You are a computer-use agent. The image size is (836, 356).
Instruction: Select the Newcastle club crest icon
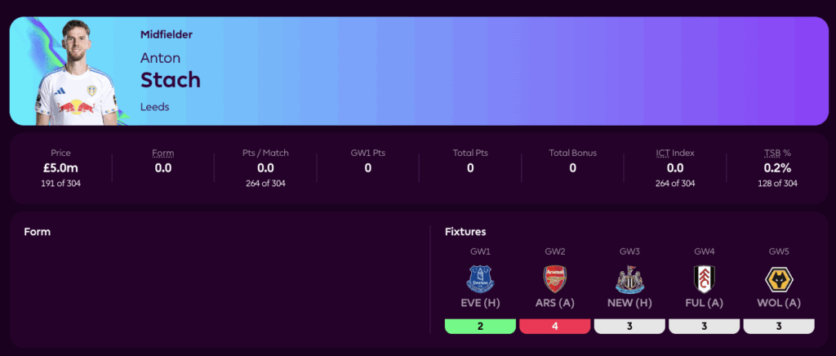[x=629, y=278]
